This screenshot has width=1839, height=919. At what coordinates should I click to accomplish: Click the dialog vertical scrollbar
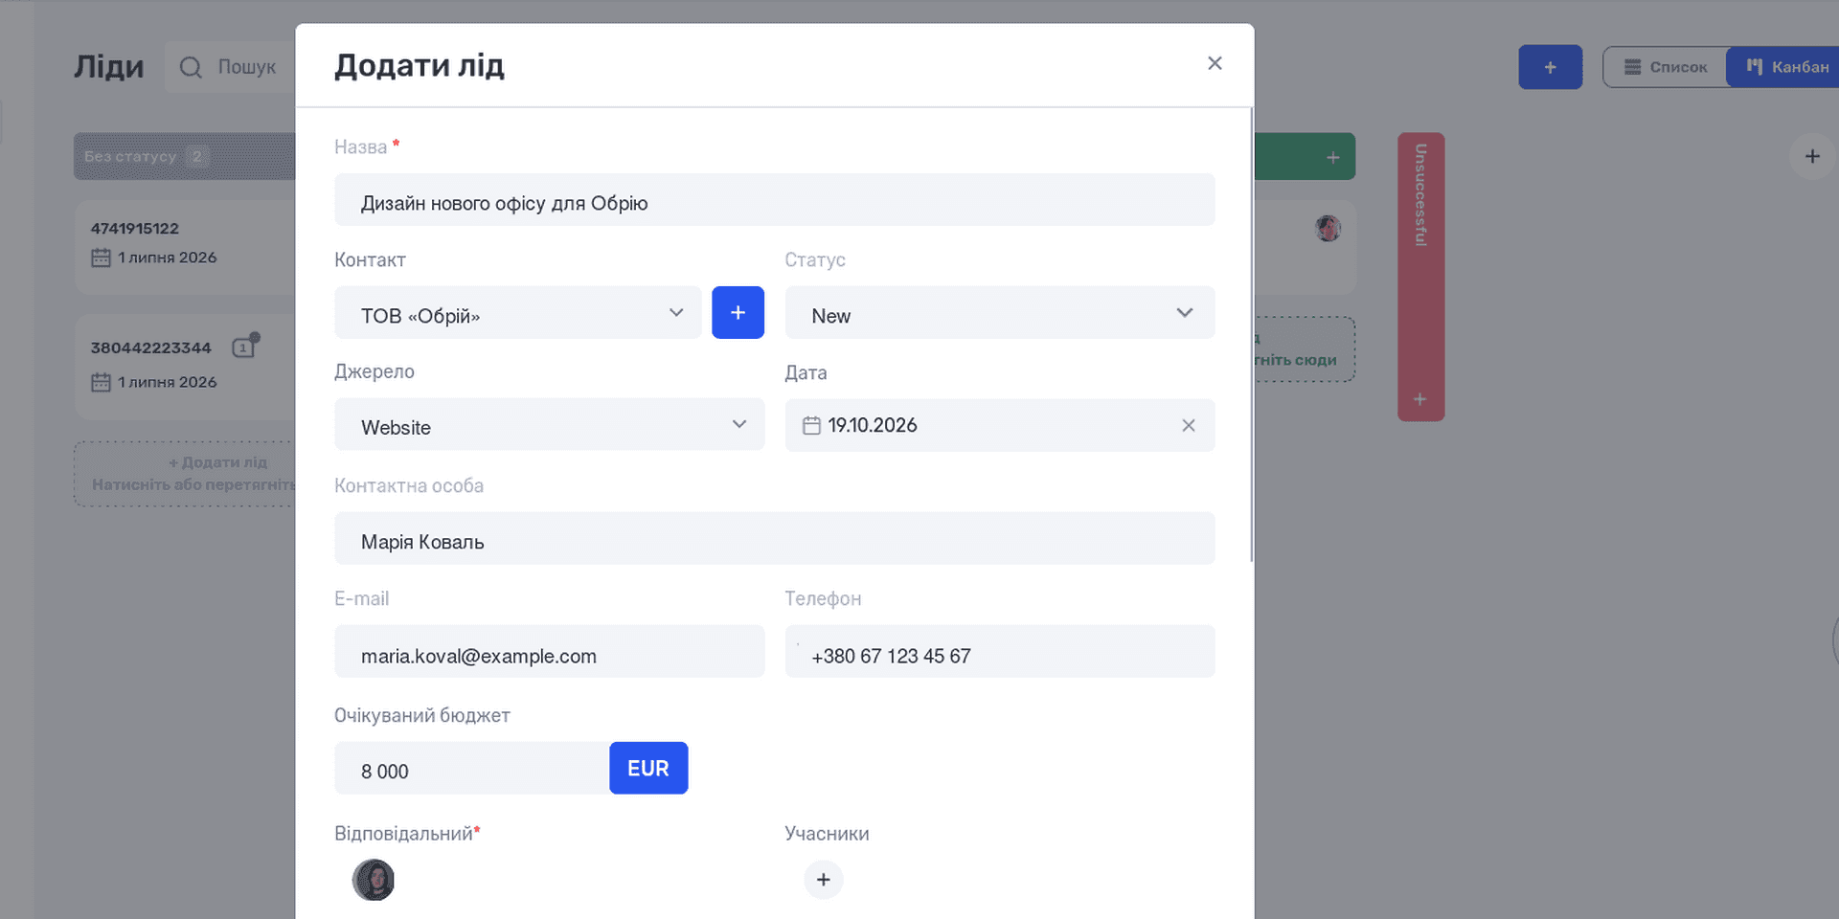[1251, 334]
